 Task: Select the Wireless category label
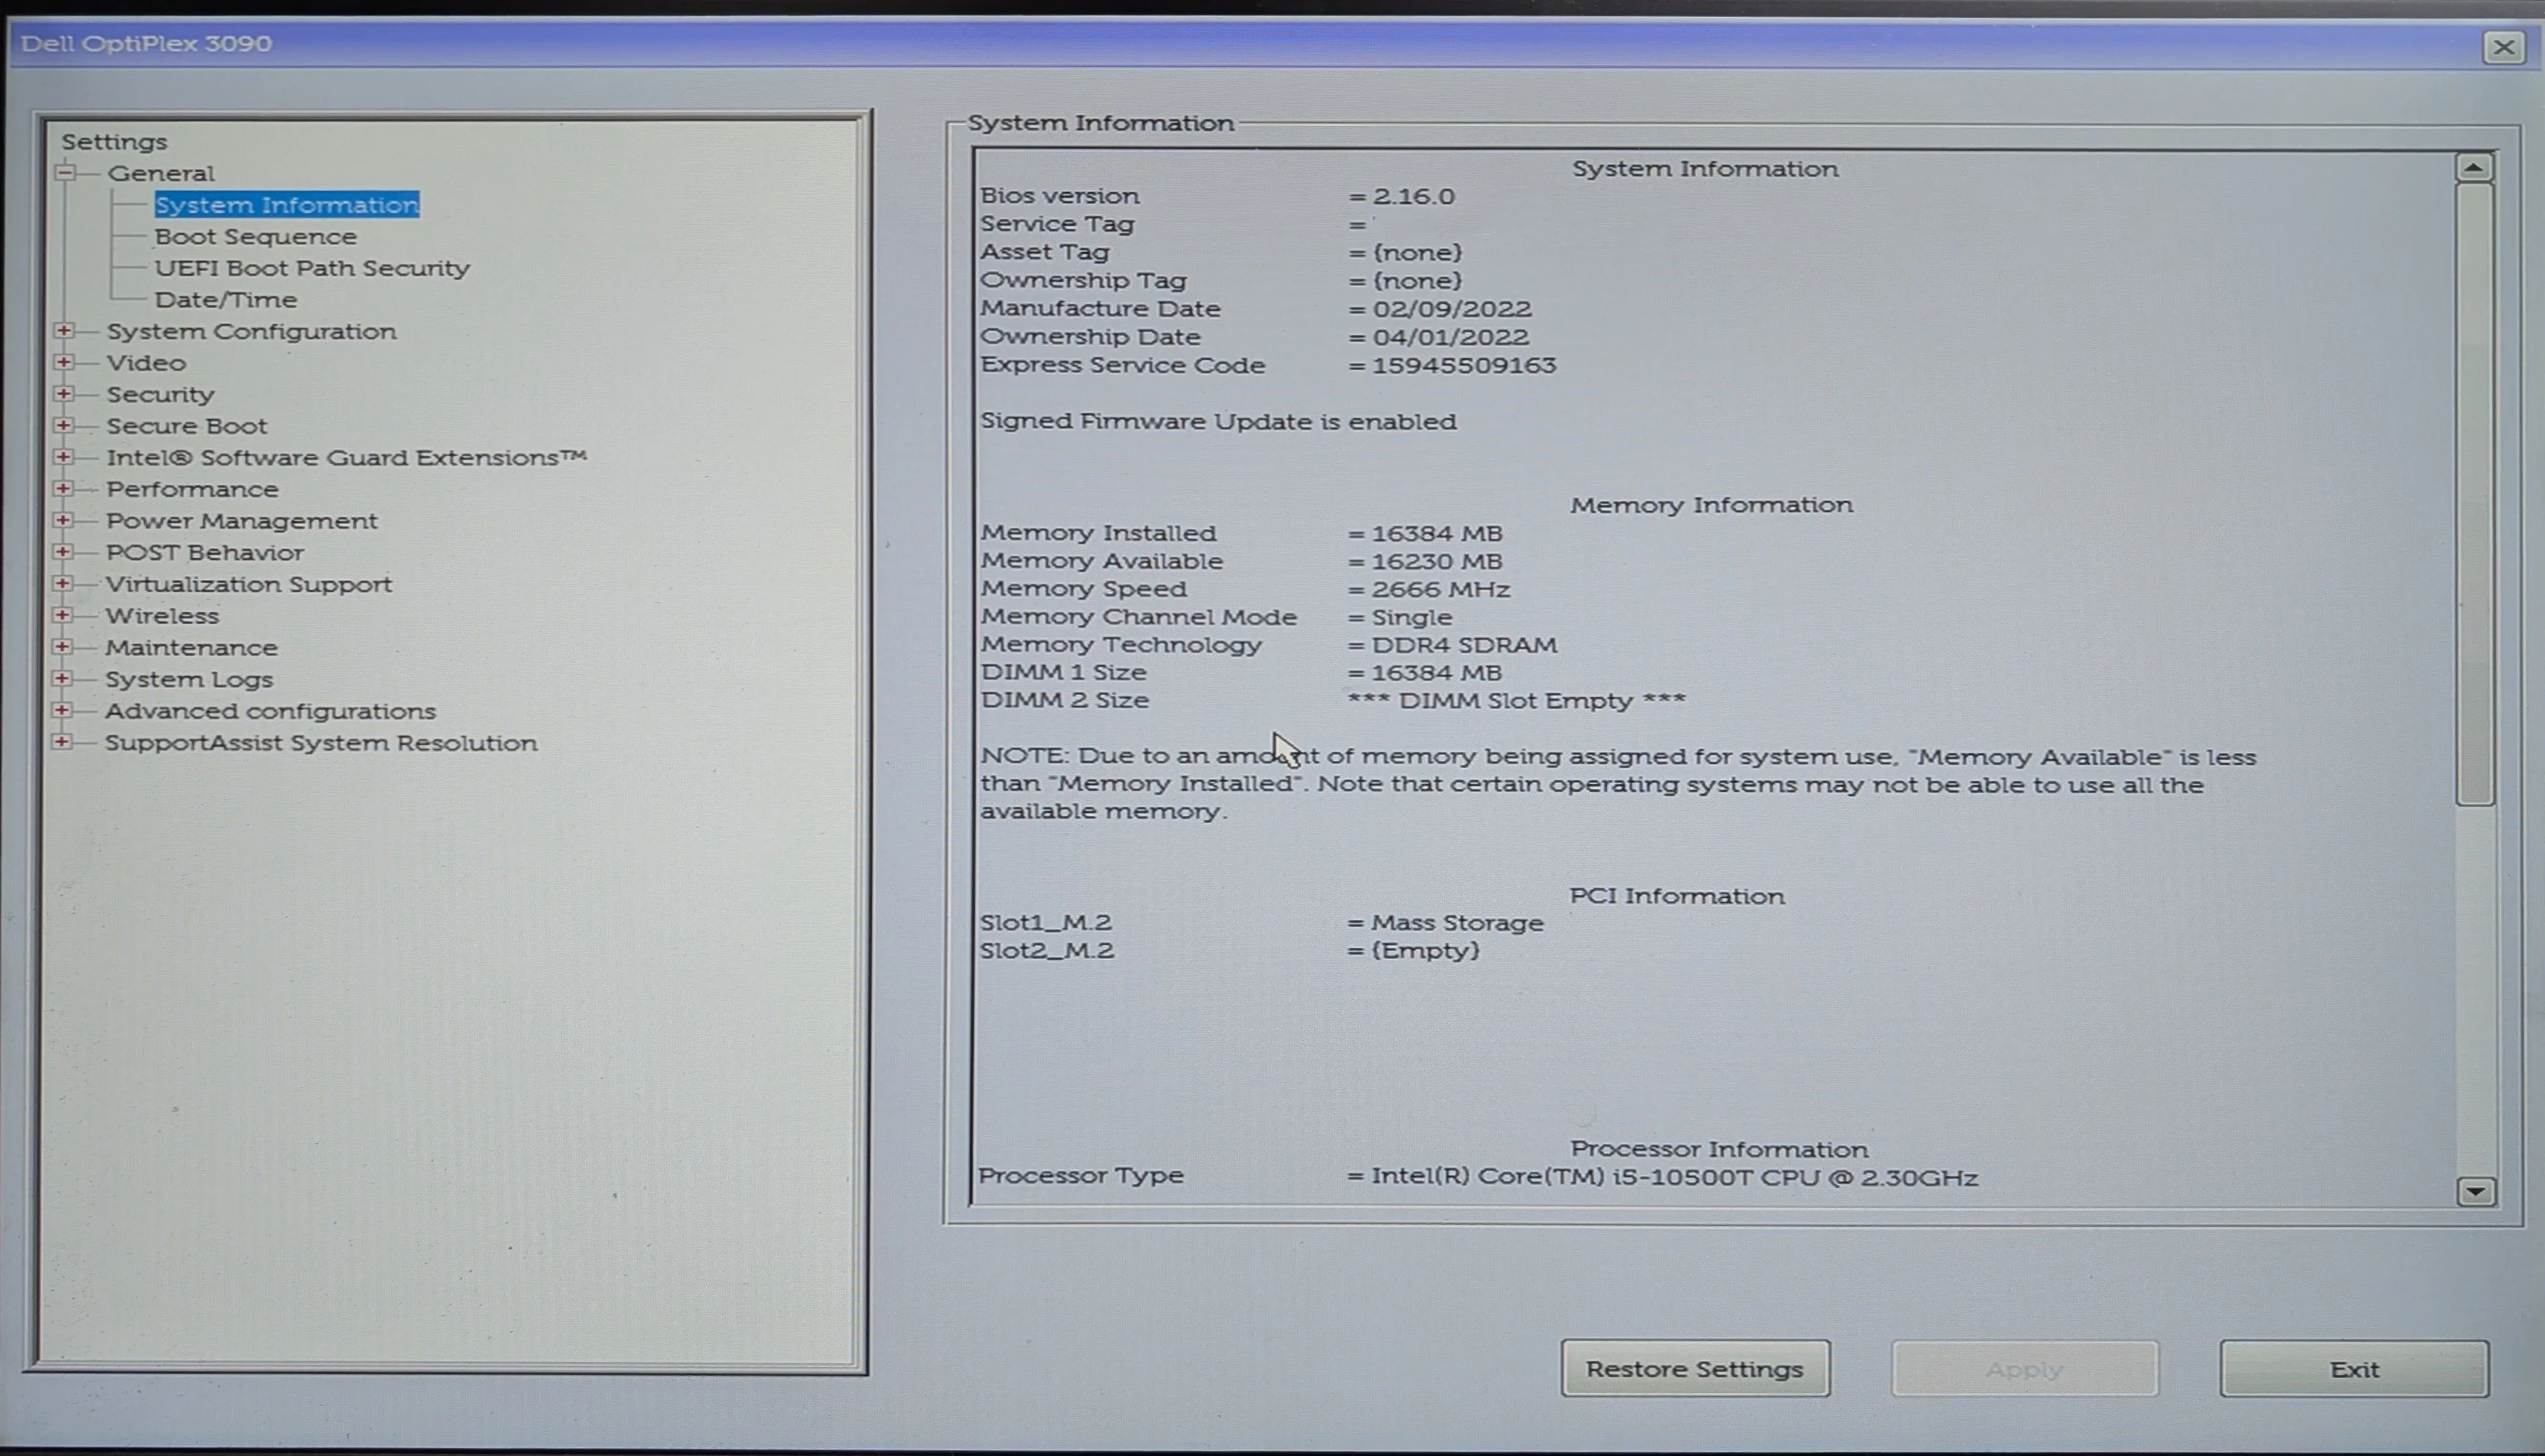click(x=162, y=616)
